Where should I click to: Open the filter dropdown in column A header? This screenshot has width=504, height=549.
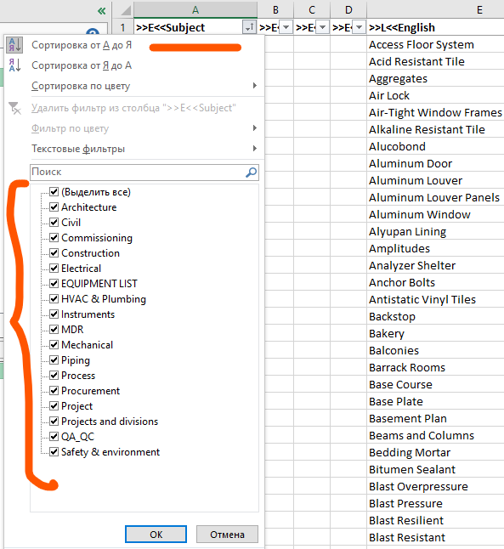(249, 27)
